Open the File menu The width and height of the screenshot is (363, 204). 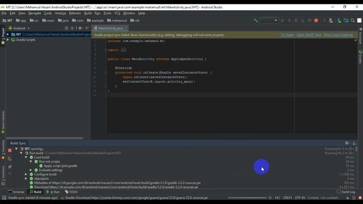pos(4,13)
